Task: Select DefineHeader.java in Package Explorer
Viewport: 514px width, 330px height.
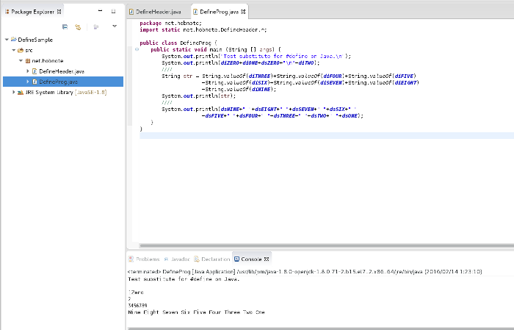Action: tap(62, 71)
